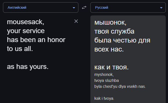Click the translated line "как и твоя."
Image resolution: width=168 pixels, height=103 pixels.
[111, 67]
